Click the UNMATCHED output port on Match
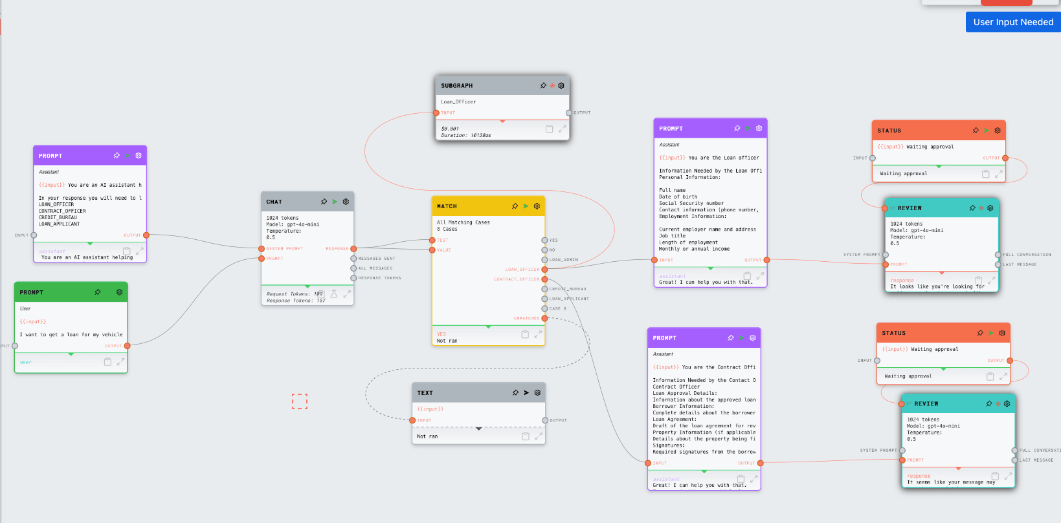The width and height of the screenshot is (1061, 523). [544, 318]
